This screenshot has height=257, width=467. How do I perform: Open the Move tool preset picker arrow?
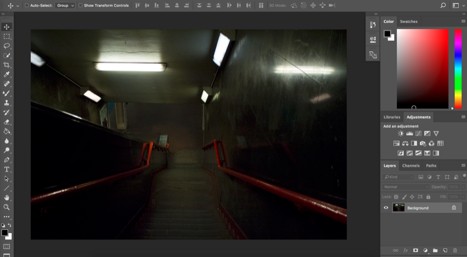click(x=18, y=5)
